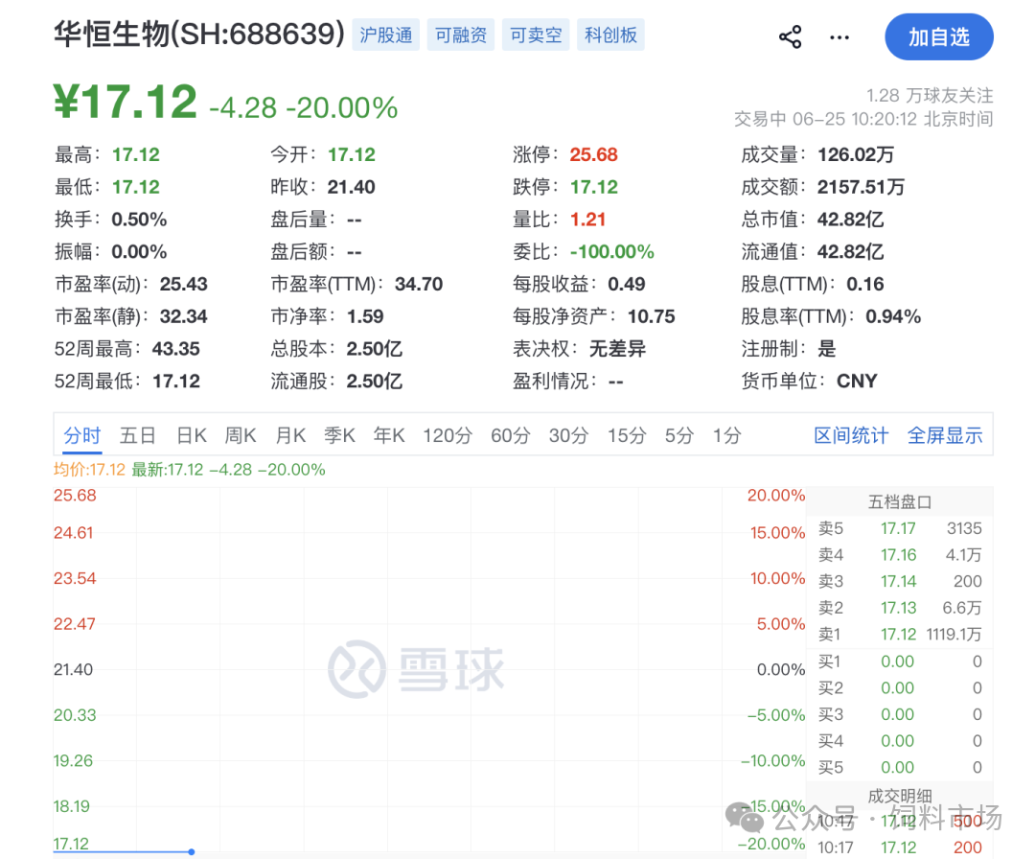Click the blue price point on the chart line
This screenshot has width=1035, height=859.
coord(191,851)
